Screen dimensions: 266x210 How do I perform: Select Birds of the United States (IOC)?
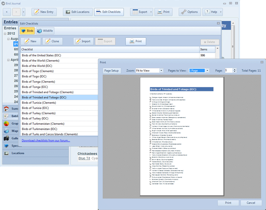(118, 55)
